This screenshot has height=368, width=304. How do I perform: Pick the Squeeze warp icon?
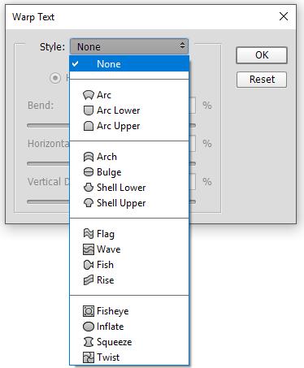click(89, 342)
